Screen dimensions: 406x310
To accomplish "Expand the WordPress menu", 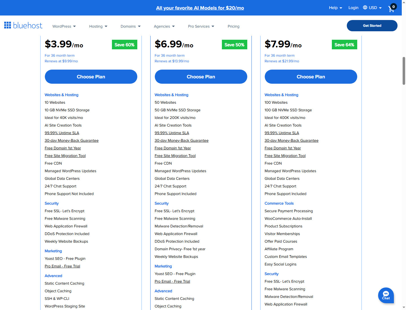I will [x=64, y=26].
